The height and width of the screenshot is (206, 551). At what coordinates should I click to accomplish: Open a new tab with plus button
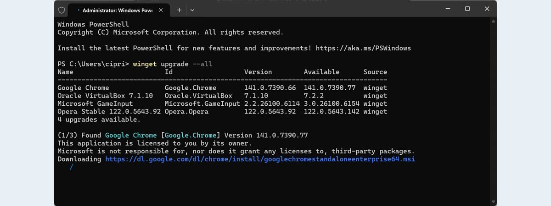(179, 10)
